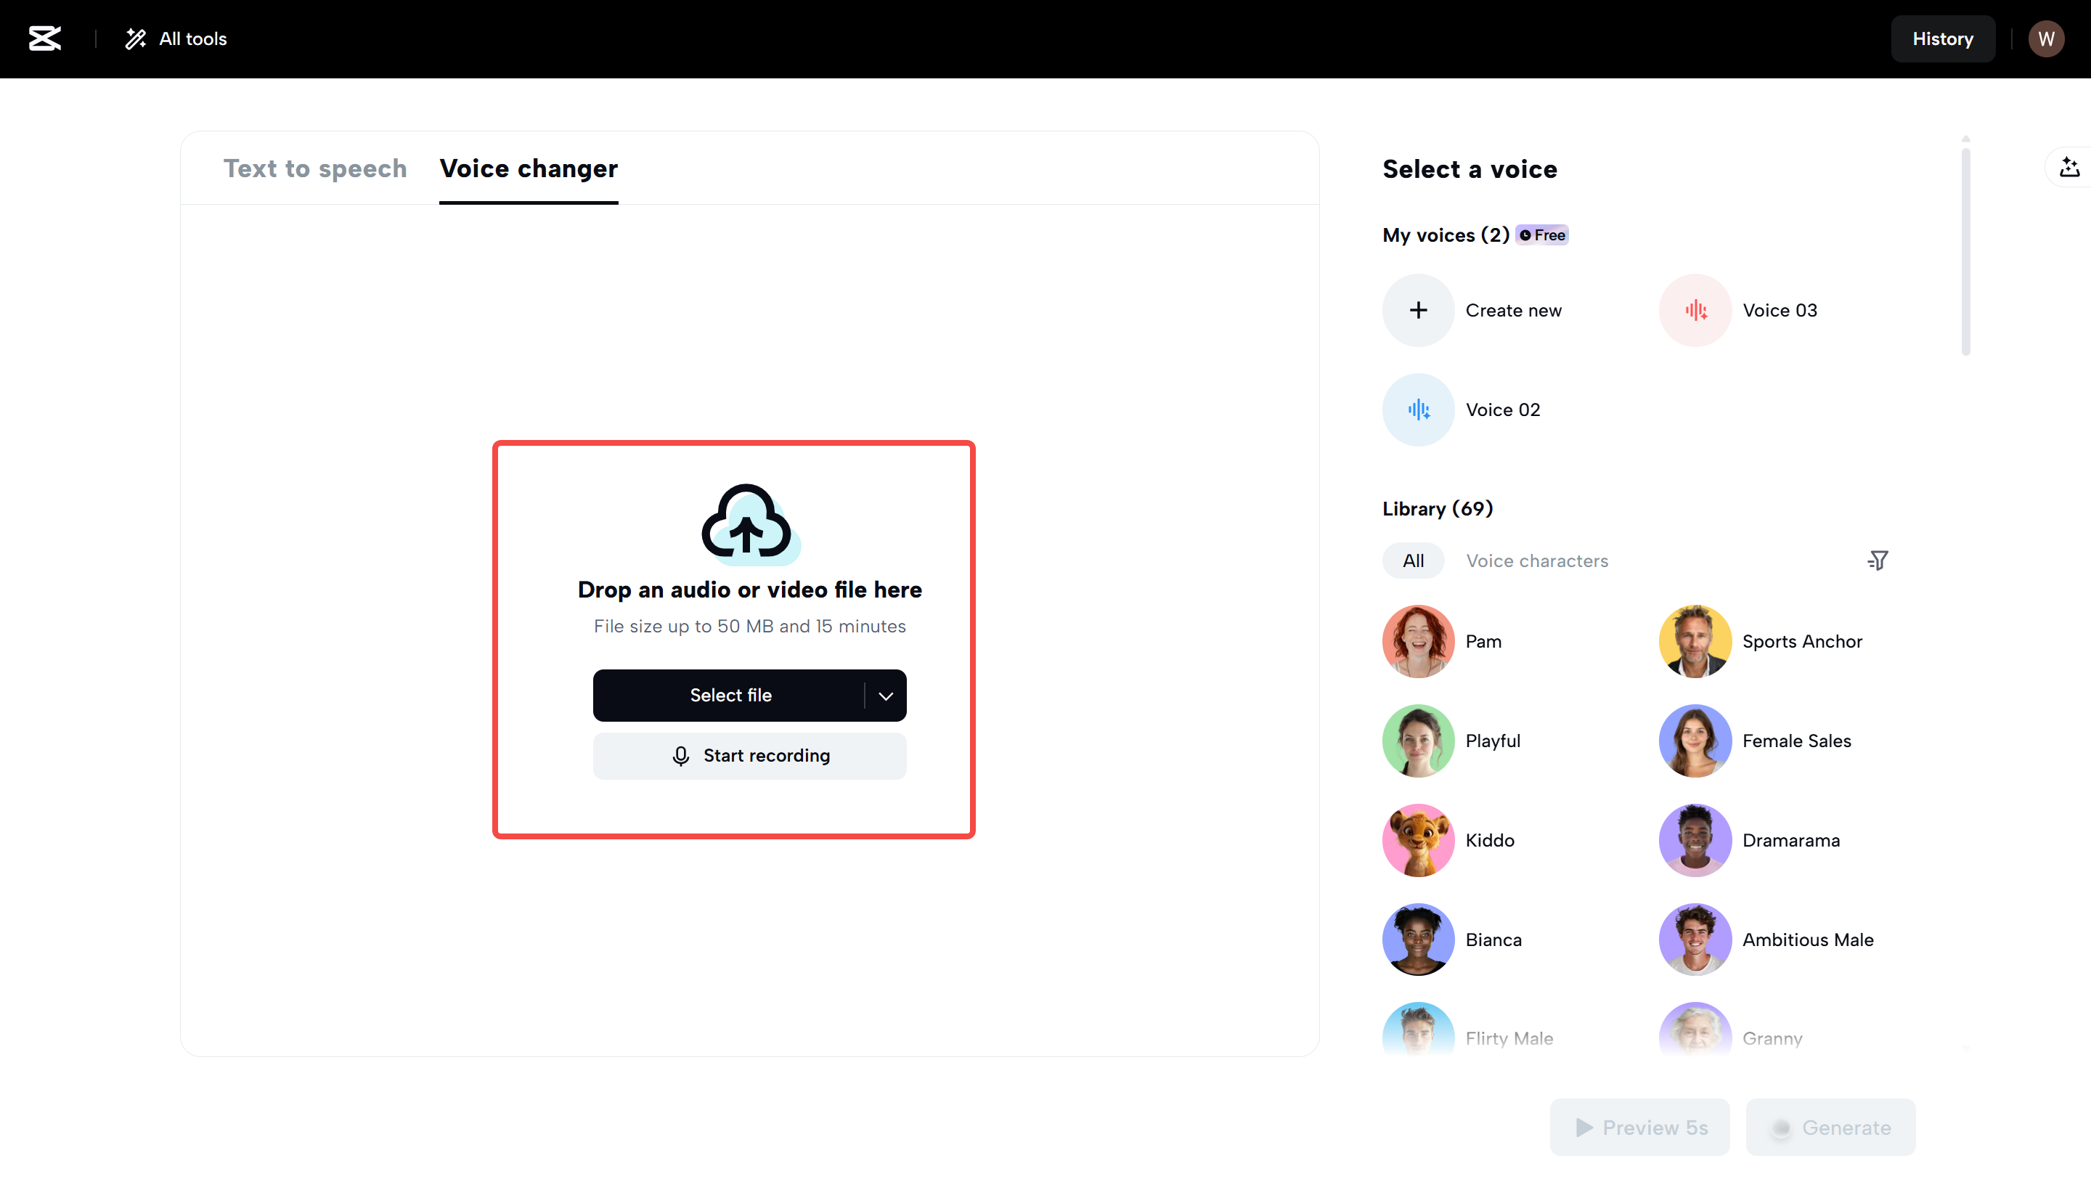
Task: Click the sparkle icon at right edge
Action: 2070,168
